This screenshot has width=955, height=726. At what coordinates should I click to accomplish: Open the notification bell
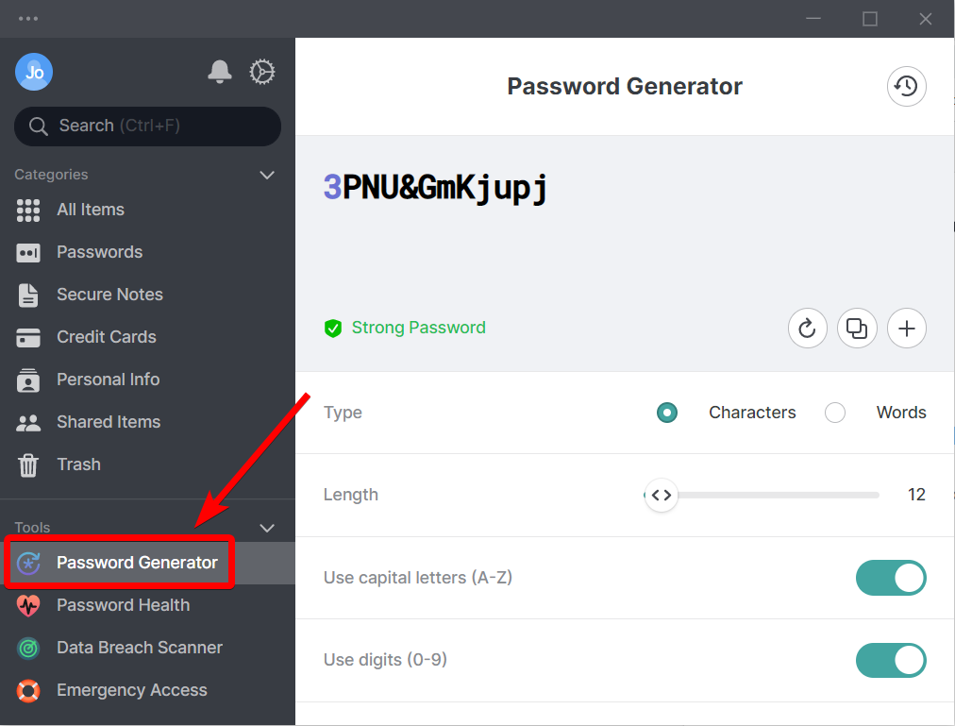219,71
